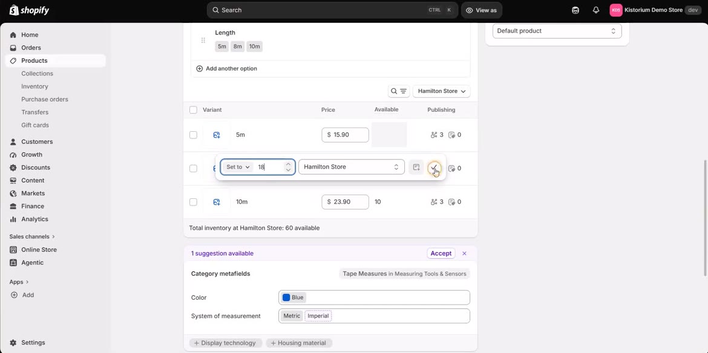Click search and filter variants button
The width and height of the screenshot is (708, 353).
399,91
